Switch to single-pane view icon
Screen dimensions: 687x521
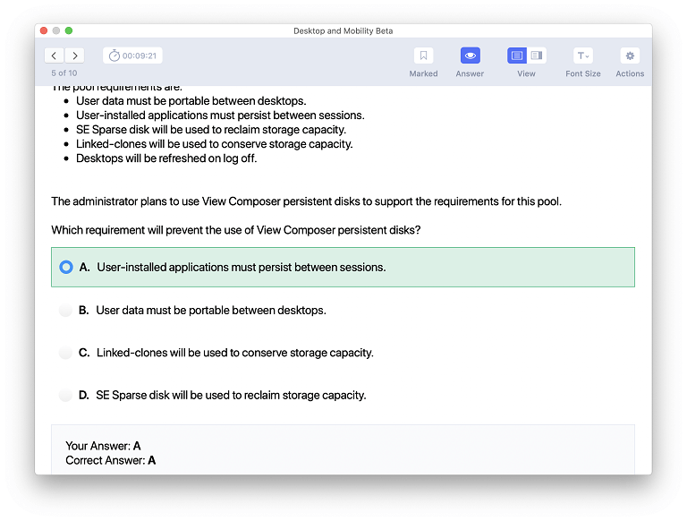(517, 56)
